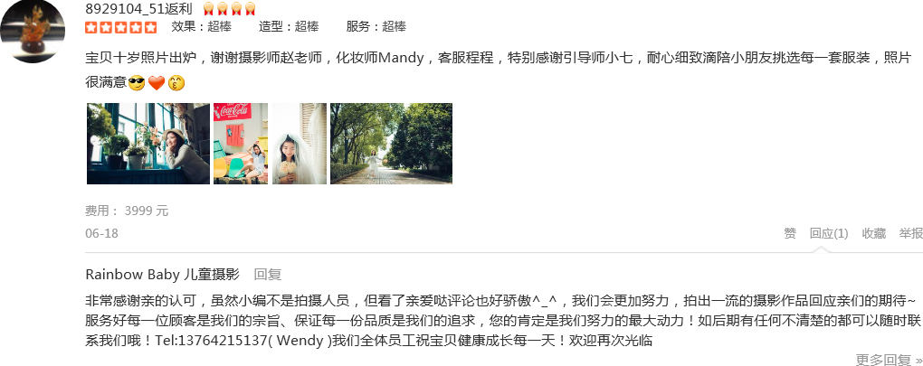Open the girl by window photo
This screenshot has height=366, width=923.
coord(148,144)
